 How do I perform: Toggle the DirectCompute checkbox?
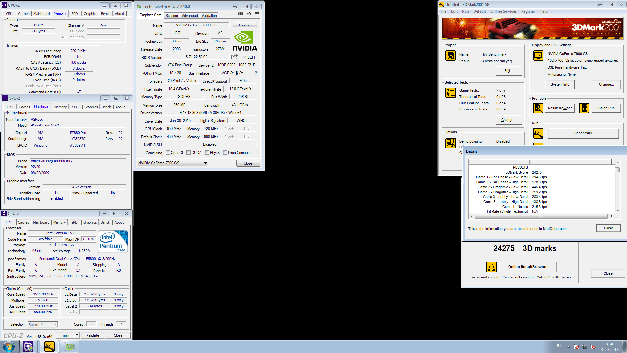point(225,153)
